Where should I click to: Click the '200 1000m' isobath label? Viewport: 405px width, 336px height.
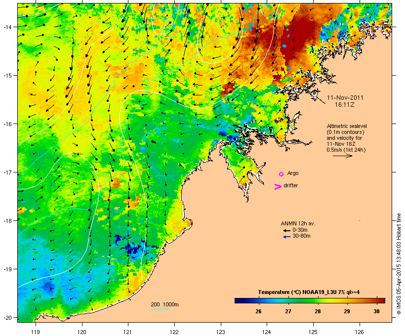tap(164, 304)
